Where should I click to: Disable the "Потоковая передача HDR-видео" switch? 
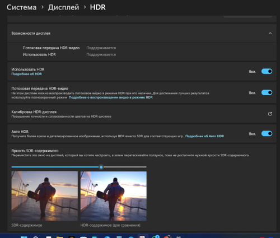pos(267,92)
